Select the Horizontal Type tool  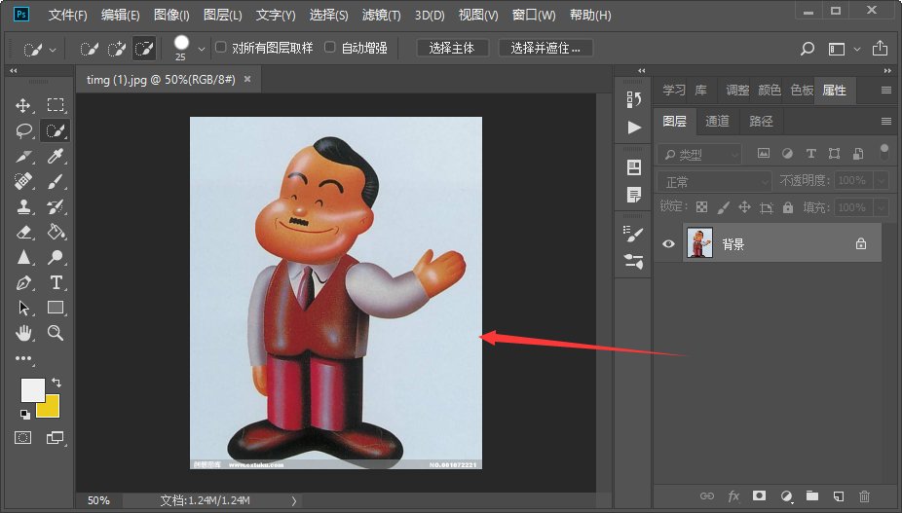click(56, 282)
